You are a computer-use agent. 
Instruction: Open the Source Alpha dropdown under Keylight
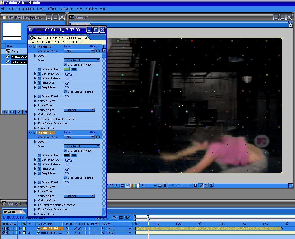pyautogui.click(x=79, y=110)
